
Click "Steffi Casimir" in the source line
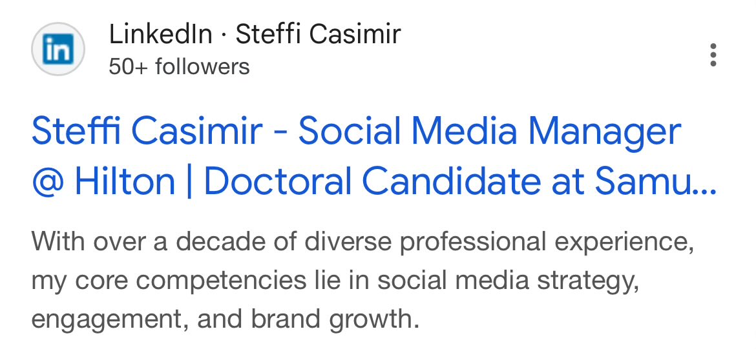pyautogui.click(x=318, y=34)
